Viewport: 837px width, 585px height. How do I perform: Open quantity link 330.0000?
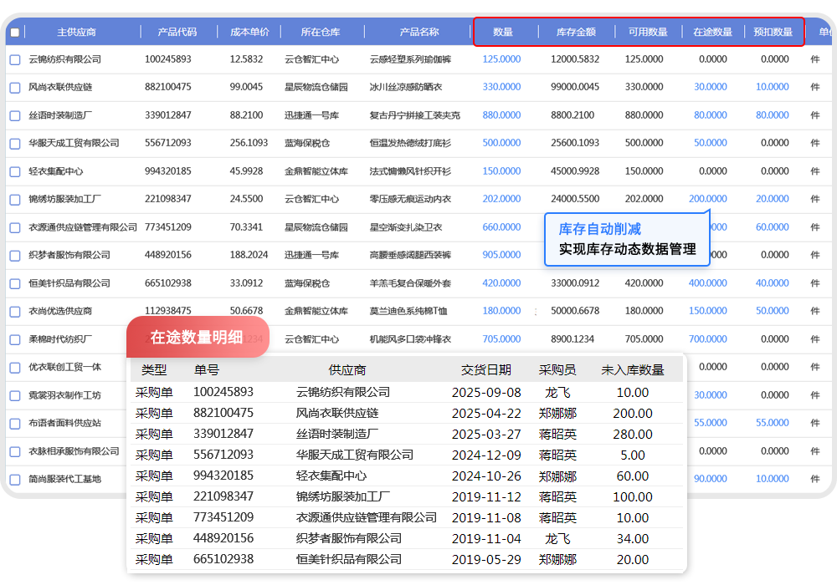point(501,87)
